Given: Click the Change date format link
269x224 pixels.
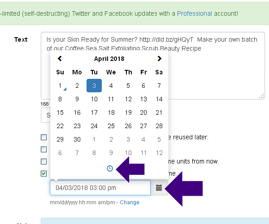Looking at the screenshot, I should (130, 202).
